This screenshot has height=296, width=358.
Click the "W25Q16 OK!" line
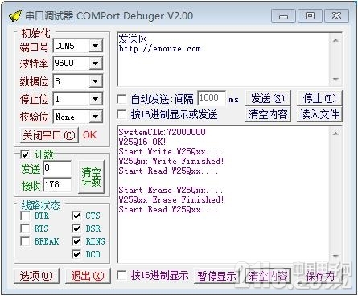click(x=142, y=142)
